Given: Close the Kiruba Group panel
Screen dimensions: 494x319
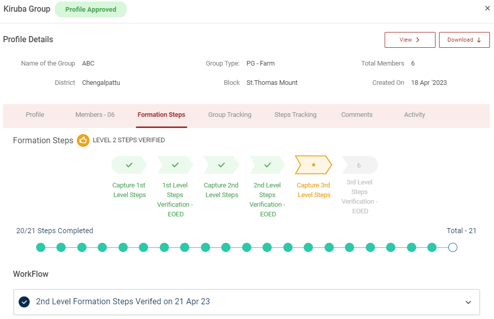Looking at the screenshot, I should click(487, 8).
